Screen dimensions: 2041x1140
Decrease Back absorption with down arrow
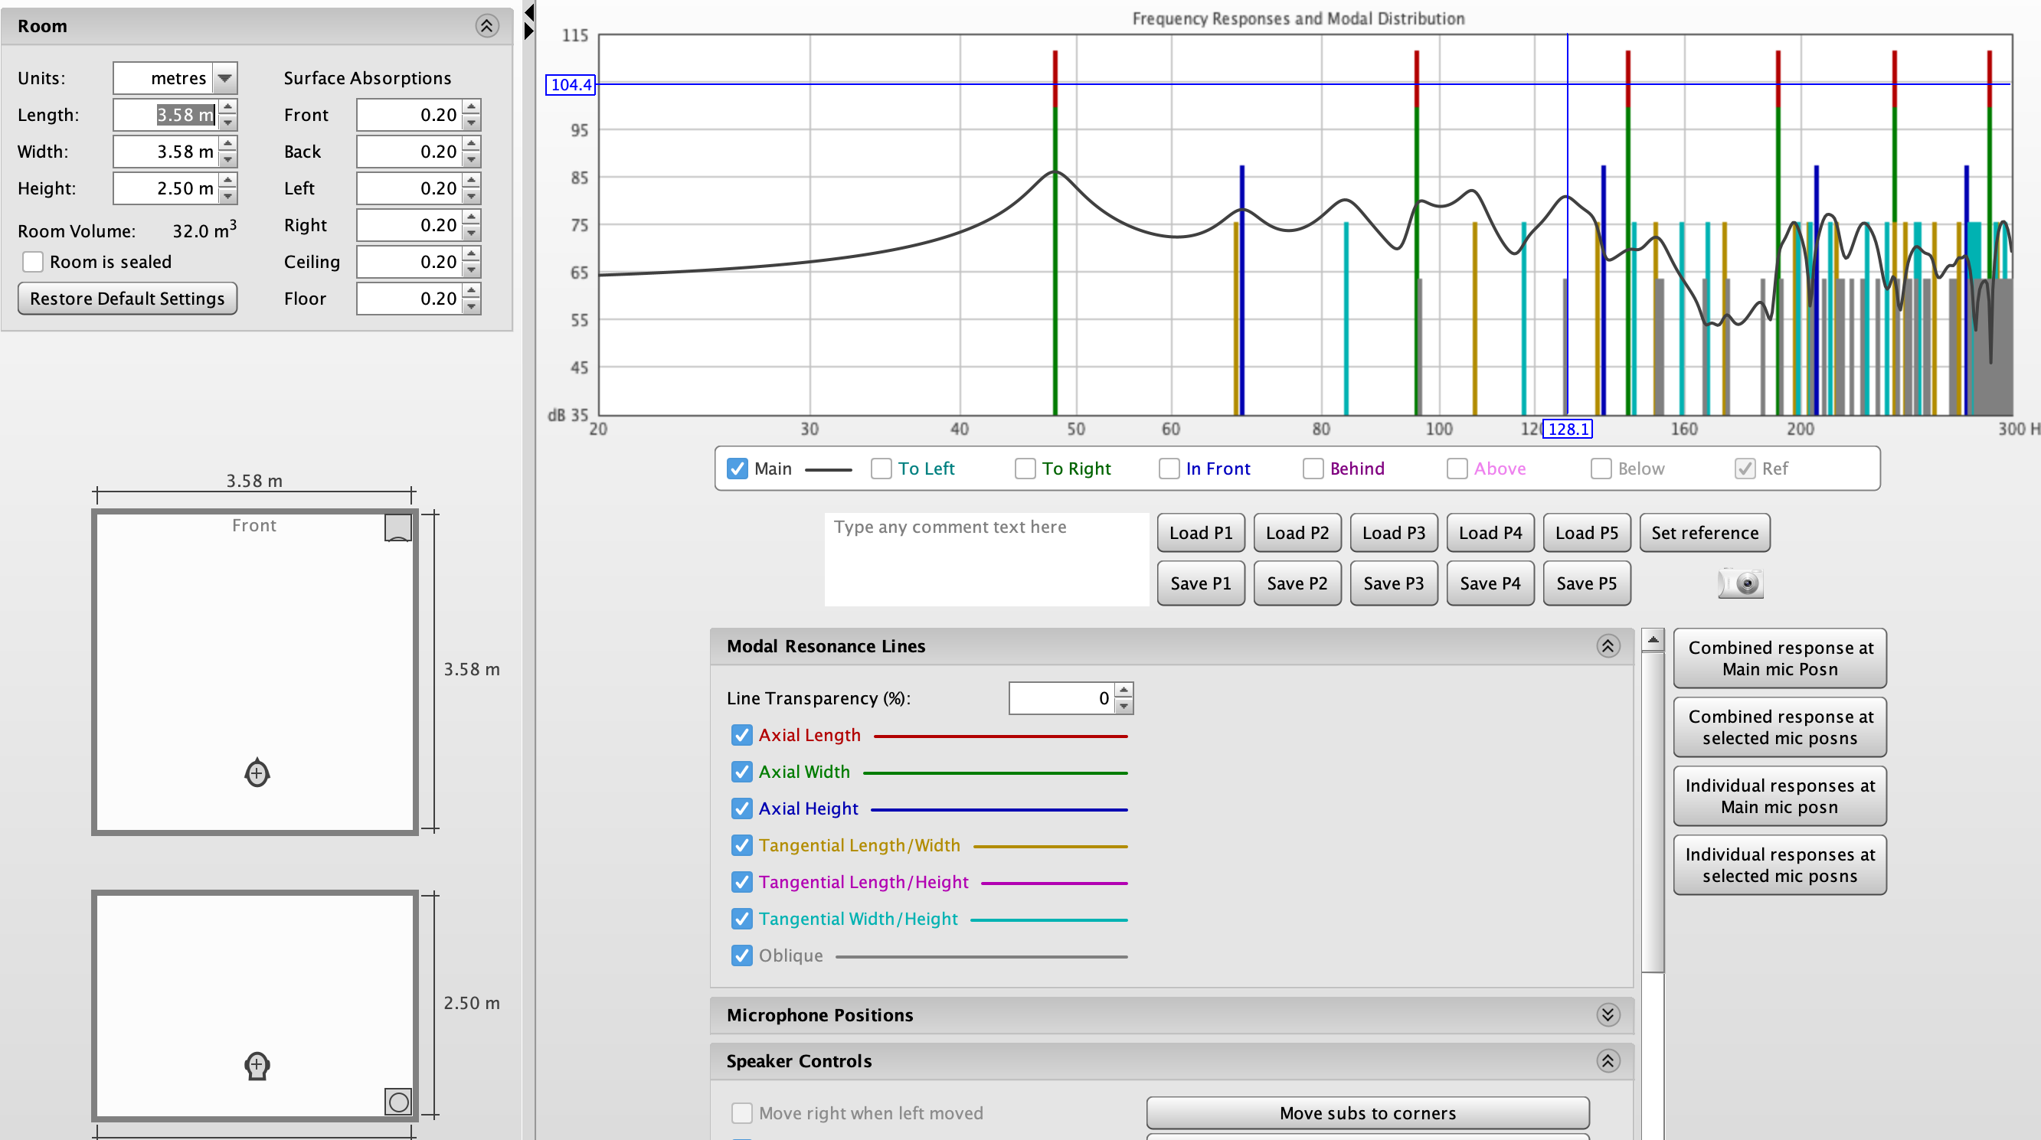click(x=472, y=160)
